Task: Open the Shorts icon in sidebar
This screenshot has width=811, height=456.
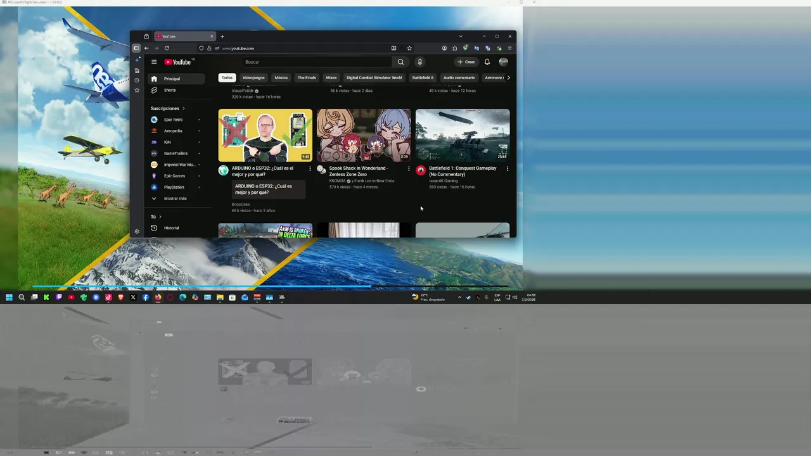Action: pos(153,90)
